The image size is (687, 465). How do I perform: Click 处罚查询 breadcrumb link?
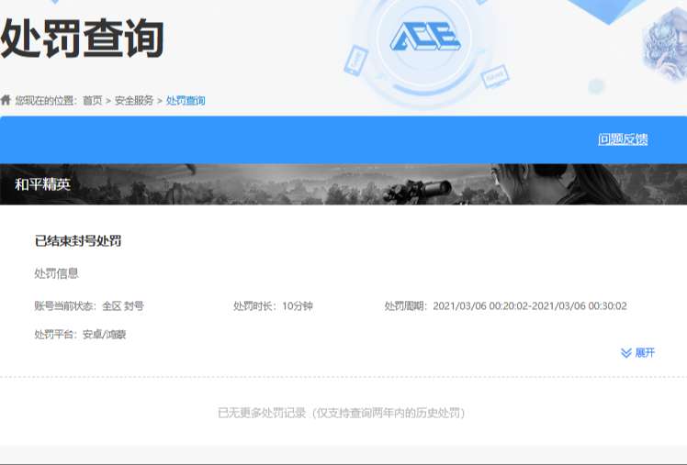[x=186, y=101]
